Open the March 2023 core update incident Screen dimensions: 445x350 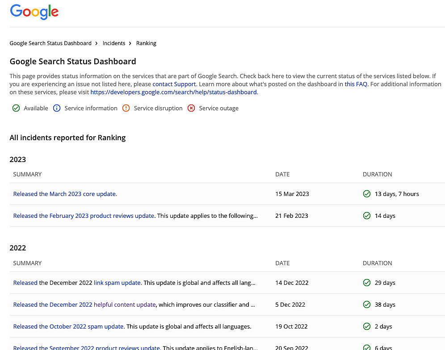coord(65,194)
